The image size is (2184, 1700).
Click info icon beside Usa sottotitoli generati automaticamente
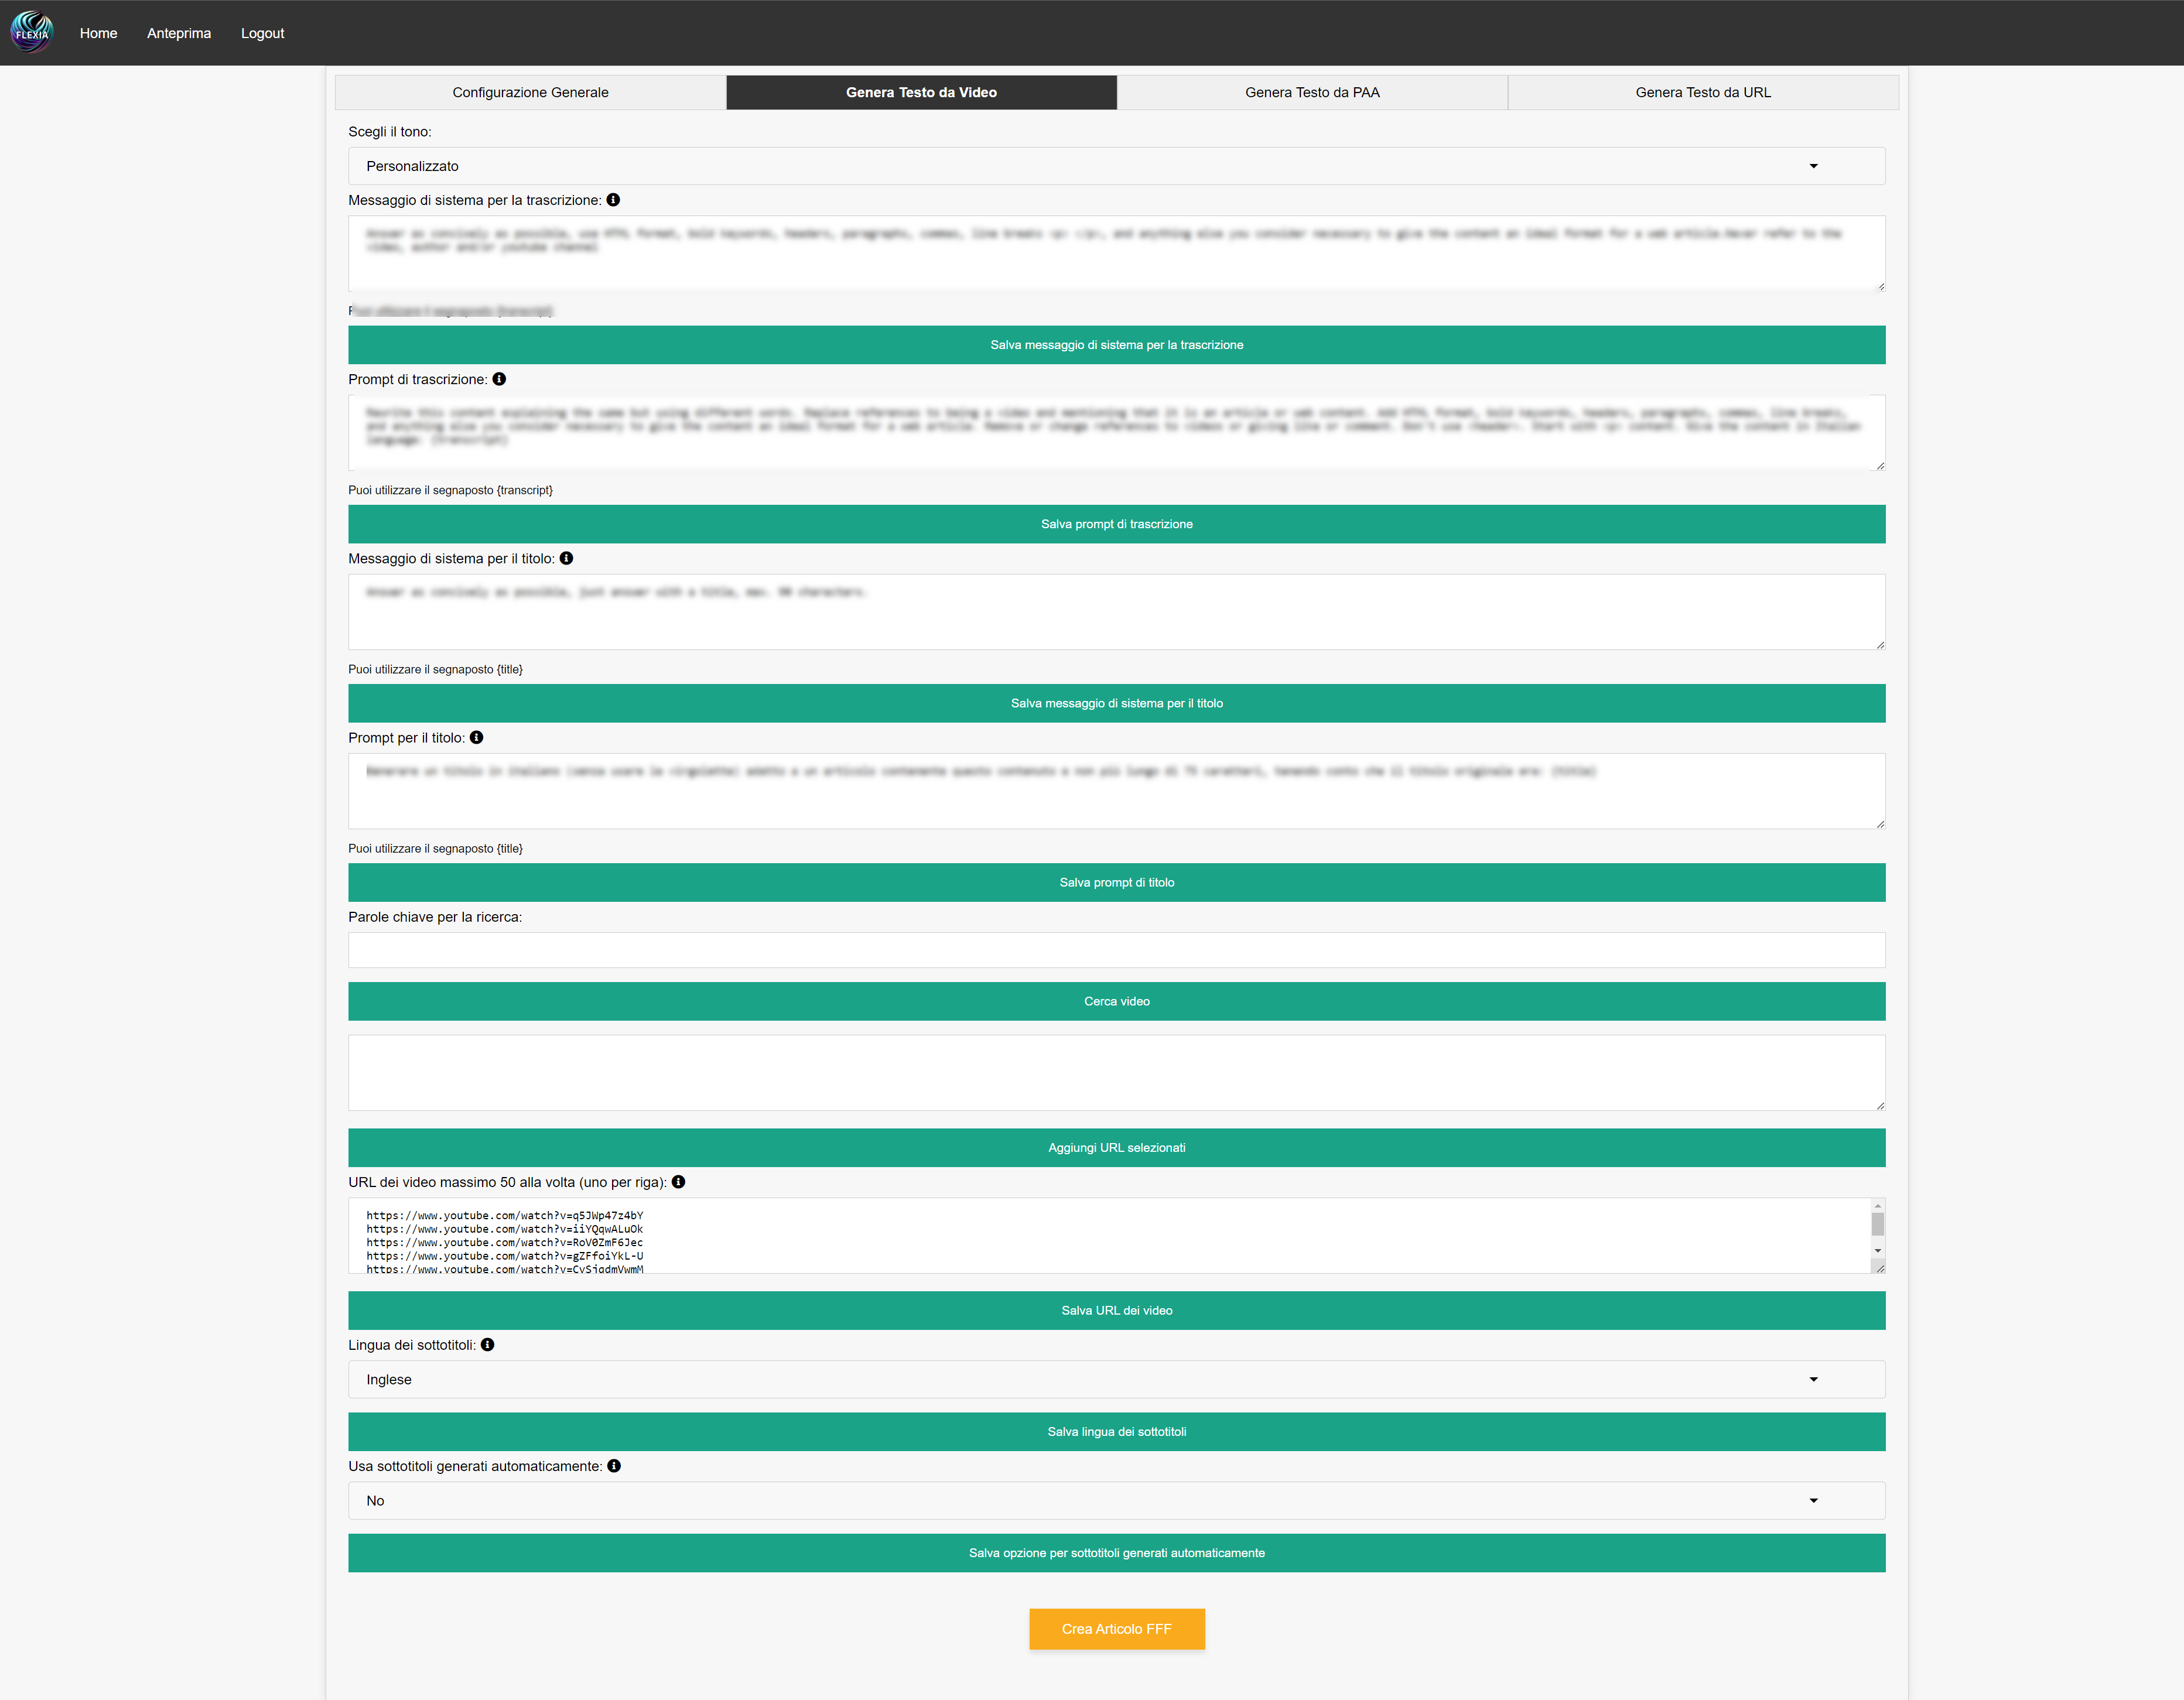click(x=614, y=1466)
